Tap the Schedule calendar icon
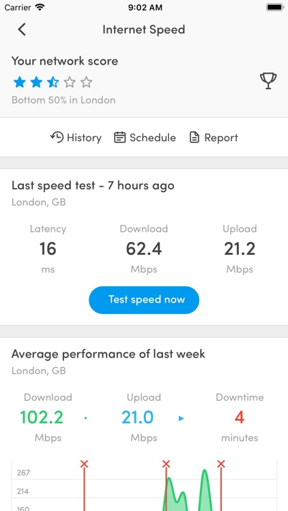The image size is (288, 511). [119, 138]
